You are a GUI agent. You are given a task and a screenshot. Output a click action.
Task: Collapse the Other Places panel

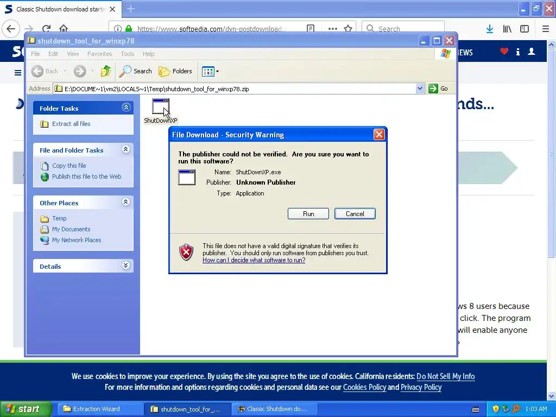[126, 202]
